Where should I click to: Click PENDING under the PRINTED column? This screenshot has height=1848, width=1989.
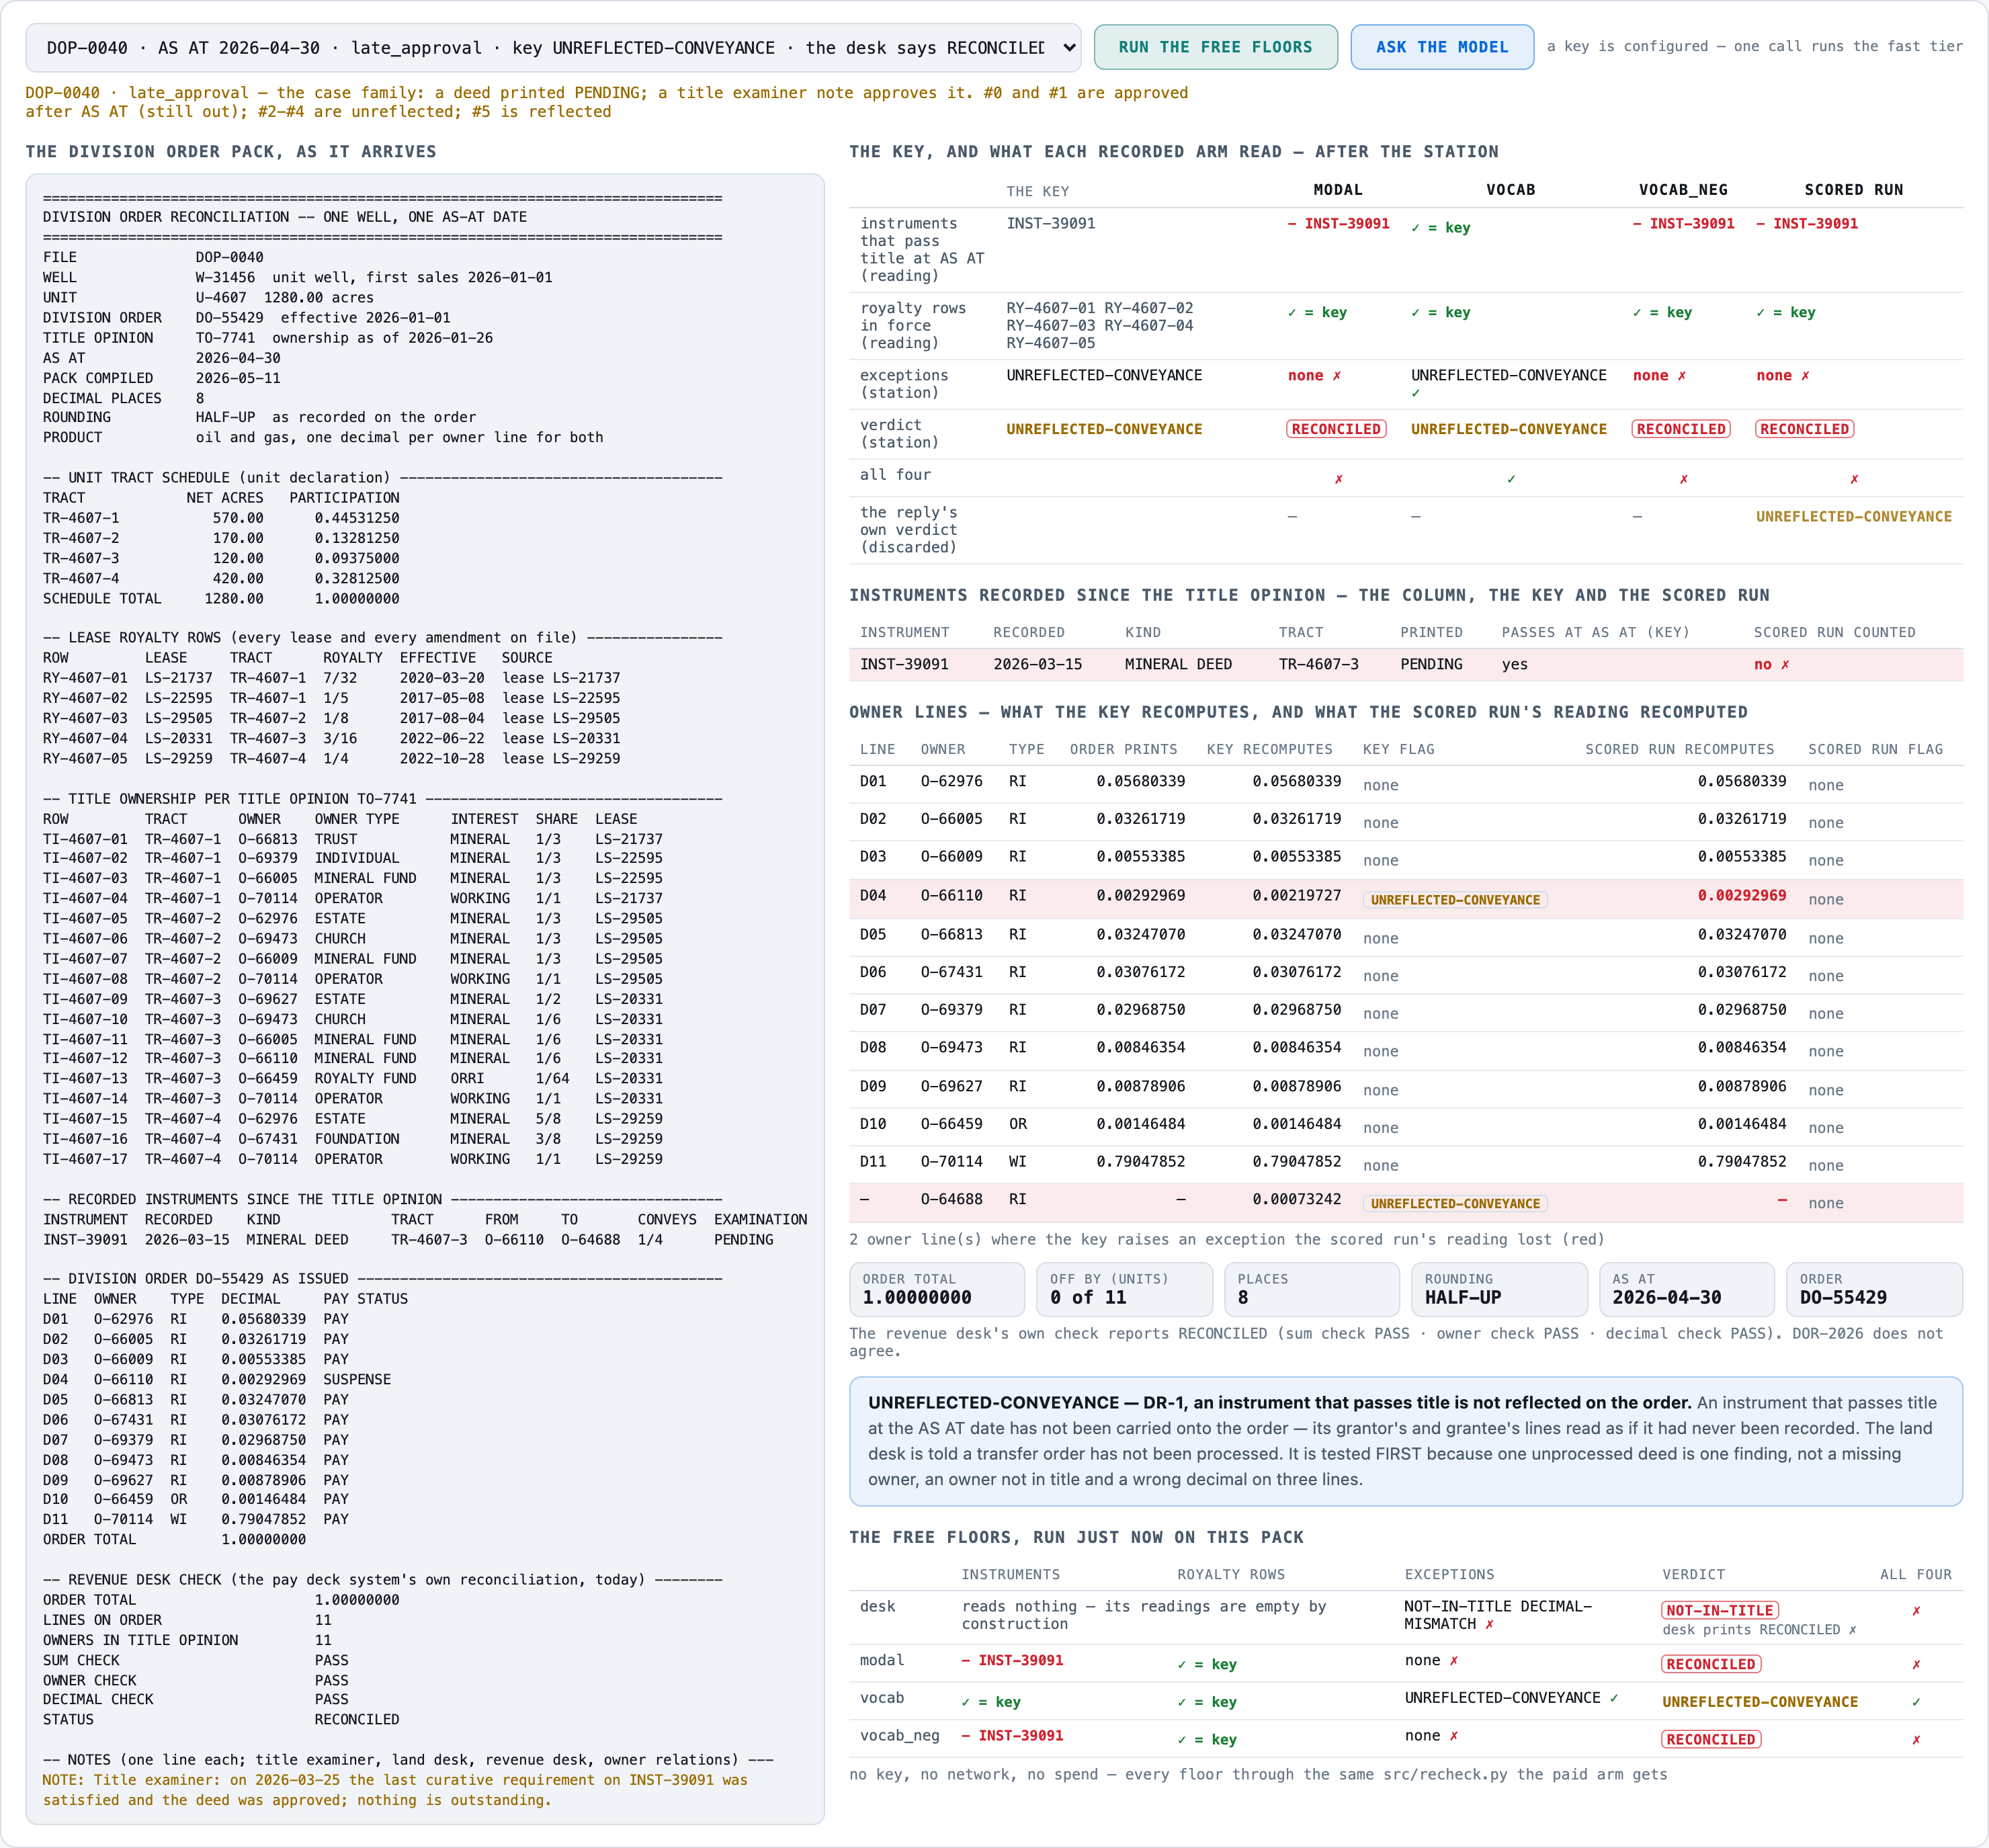[1431, 664]
